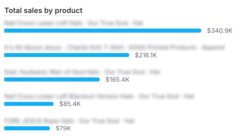This screenshot has height=138, width=243.
Task: Select the $85.4K sales bar
Action: click(x=29, y=104)
